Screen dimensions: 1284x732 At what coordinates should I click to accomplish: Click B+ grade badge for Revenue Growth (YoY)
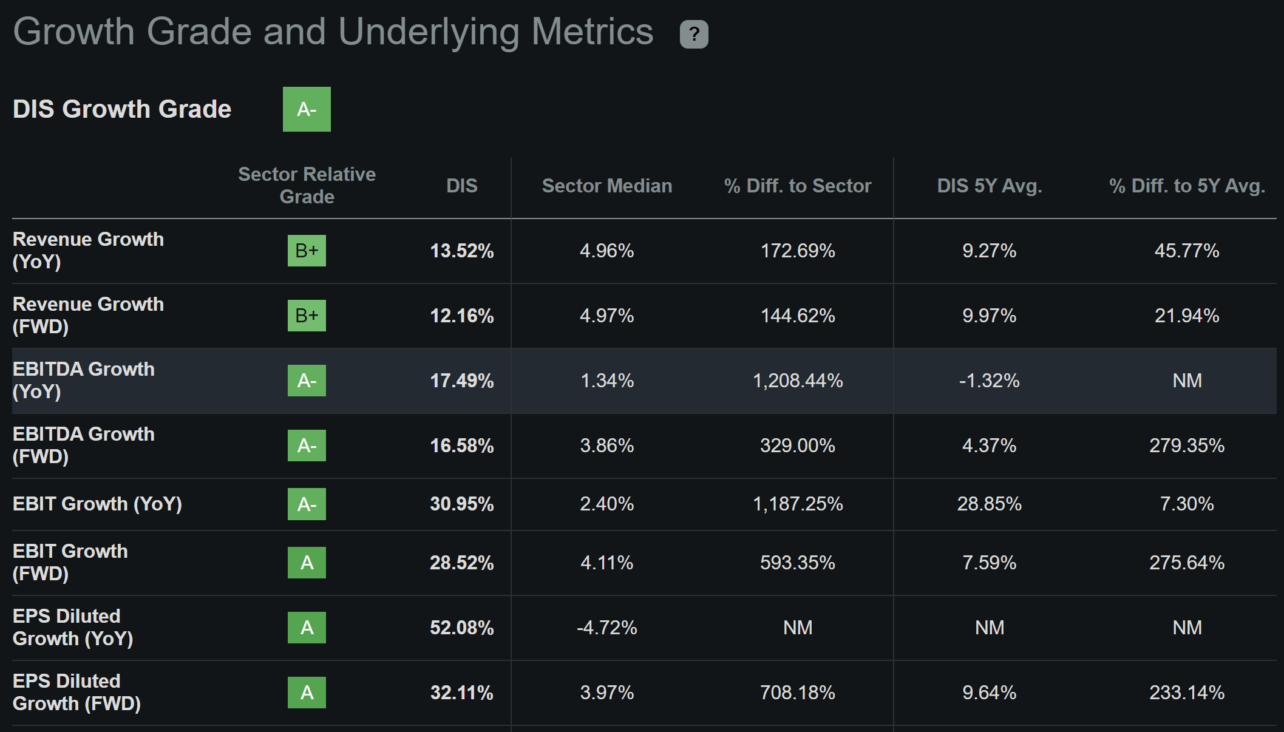point(307,251)
